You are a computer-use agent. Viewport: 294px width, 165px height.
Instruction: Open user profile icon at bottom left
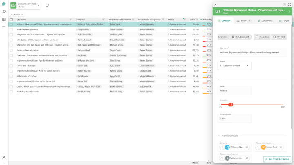click(4, 157)
